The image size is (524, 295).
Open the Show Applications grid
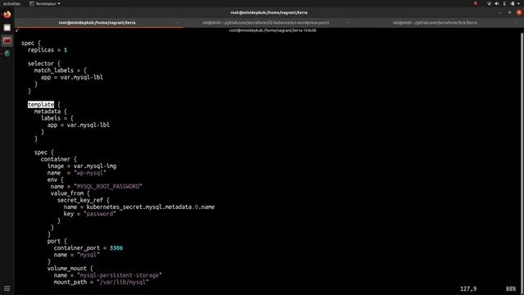(7, 288)
